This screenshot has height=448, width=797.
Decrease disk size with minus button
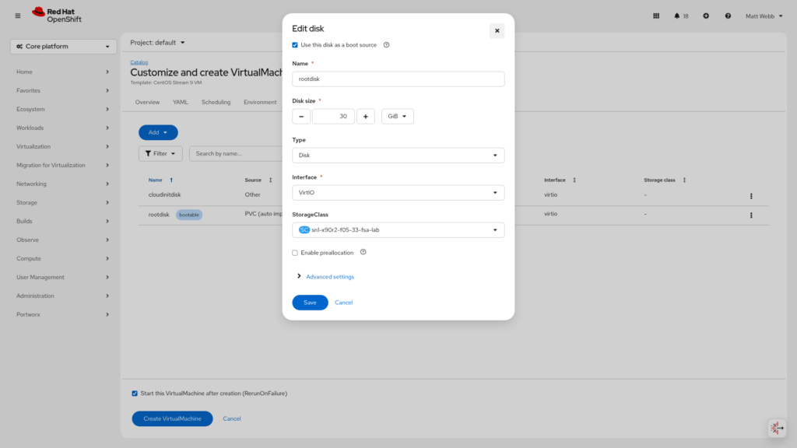[x=301, y=117]
